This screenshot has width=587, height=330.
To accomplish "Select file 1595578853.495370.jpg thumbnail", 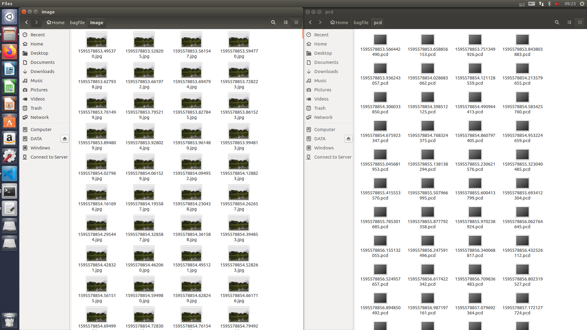I will (x=97, y=40).
